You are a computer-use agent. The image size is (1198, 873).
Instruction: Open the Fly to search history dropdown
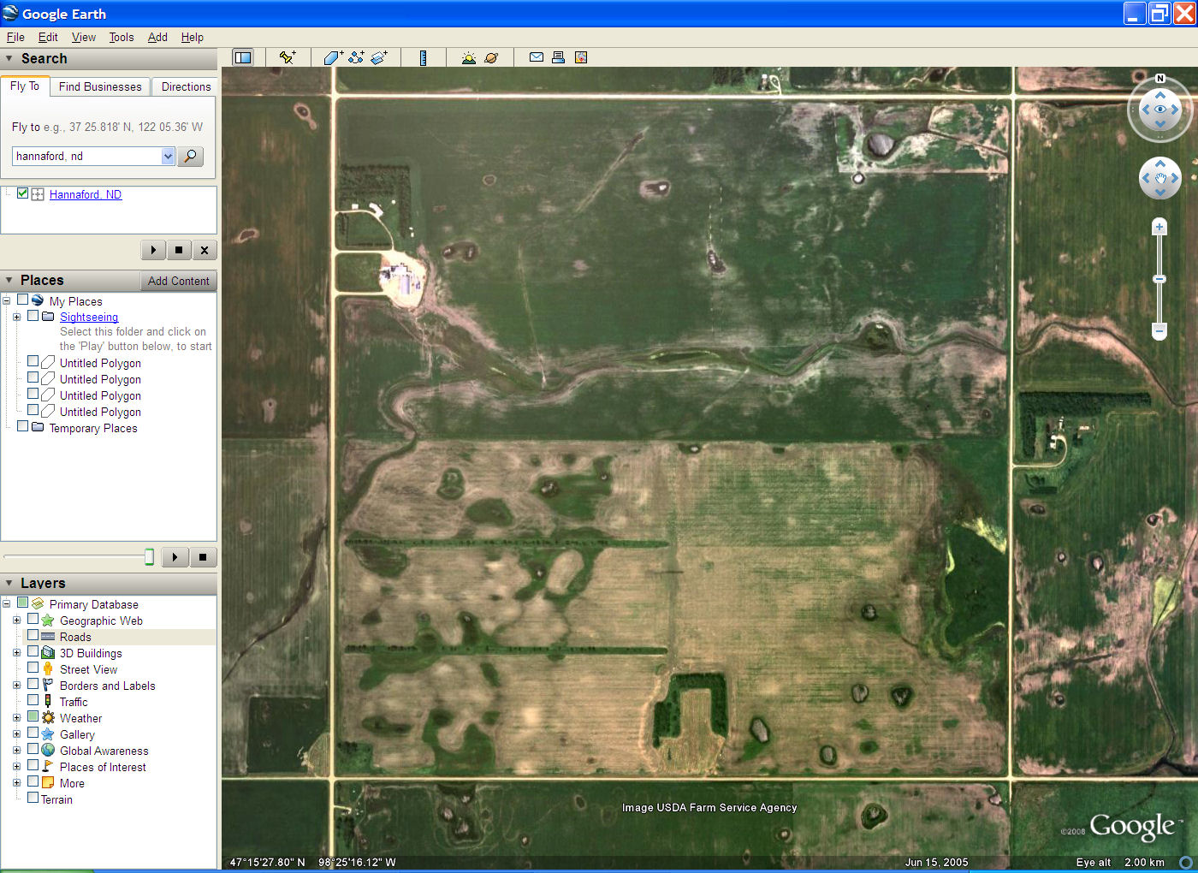pyautogui.click(x=168, y=156)
